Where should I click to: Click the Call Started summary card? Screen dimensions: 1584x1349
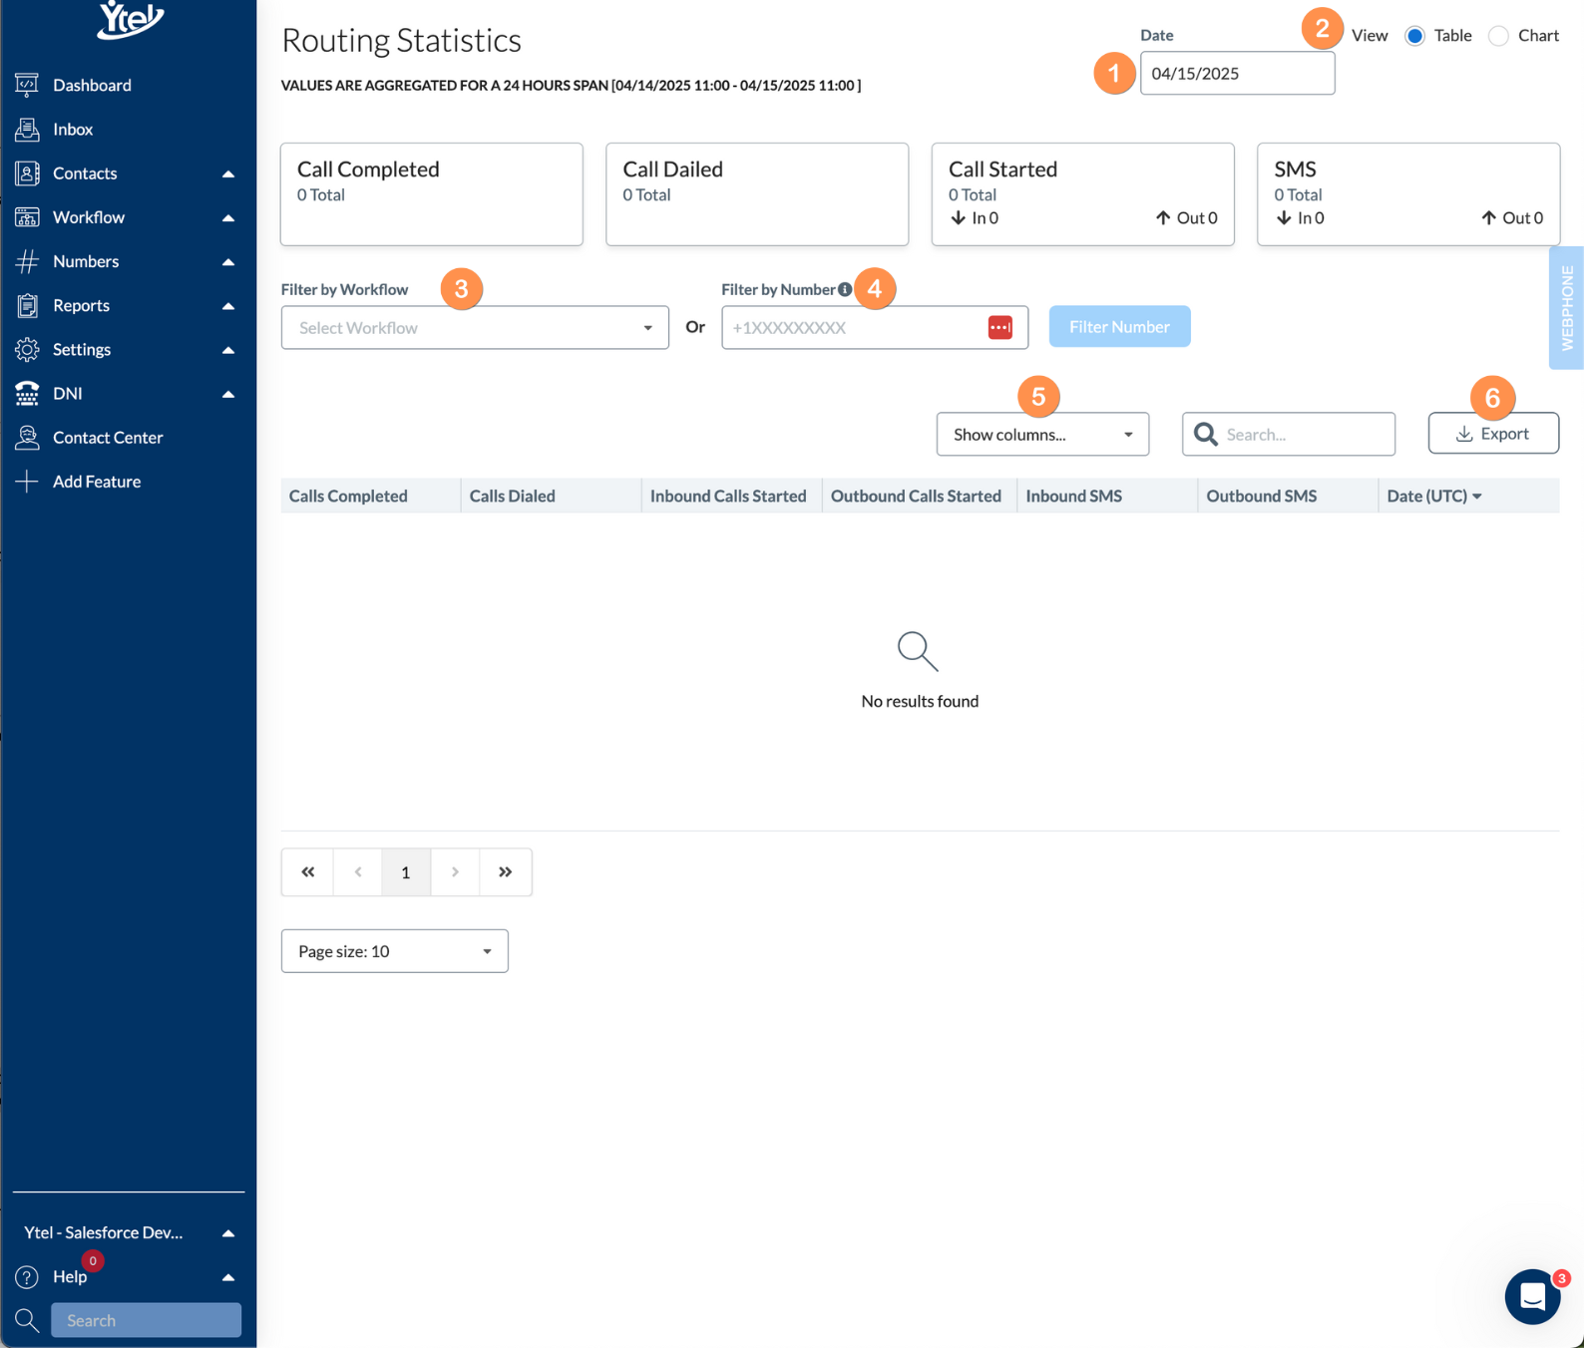pos(1083,194)
